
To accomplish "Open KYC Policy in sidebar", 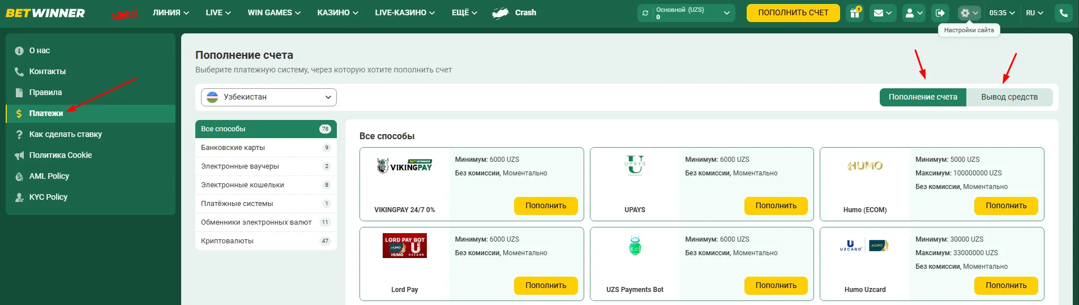I will coord(91,197).
